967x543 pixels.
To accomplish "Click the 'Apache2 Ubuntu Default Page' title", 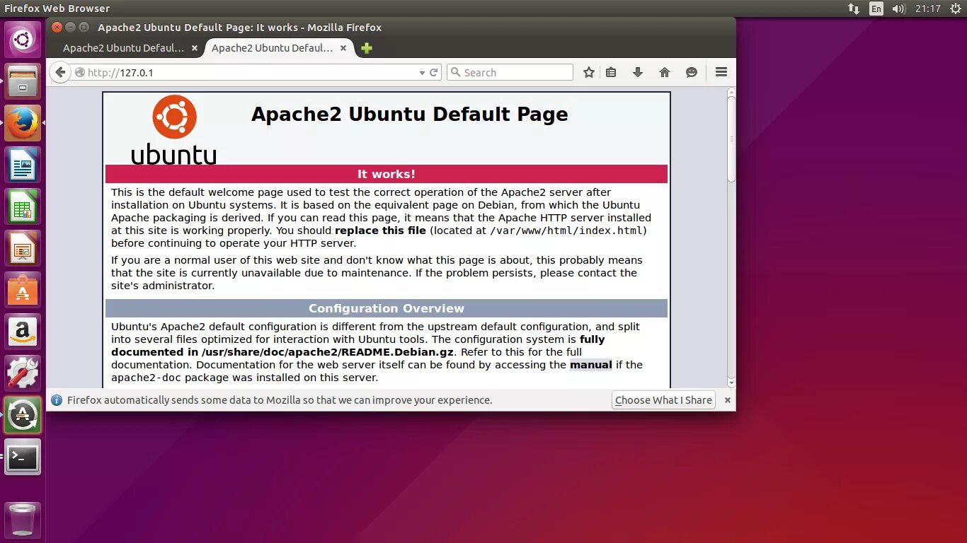I will (409, 114).
